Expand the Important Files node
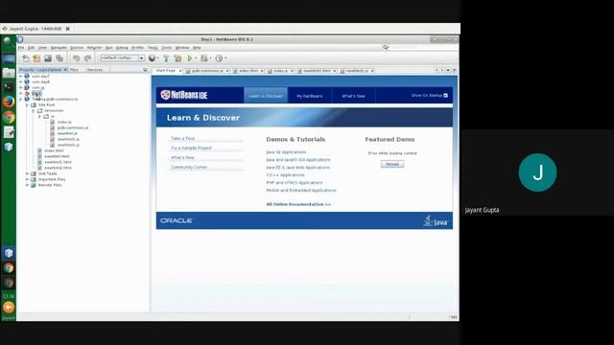 tap(27, 179)
